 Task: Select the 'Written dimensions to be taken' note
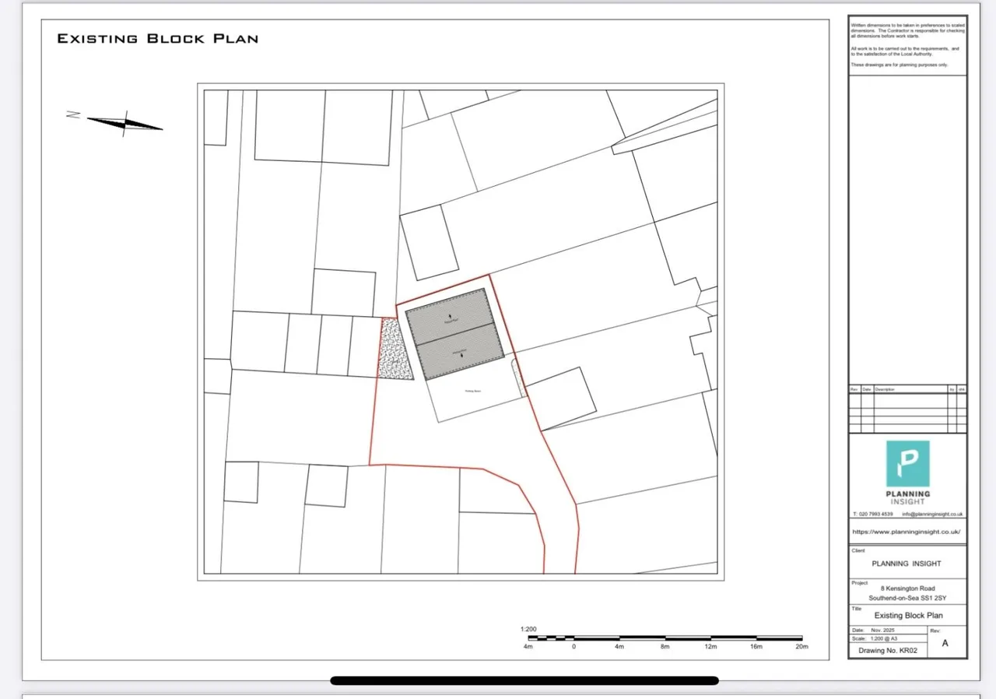(907, 31)
